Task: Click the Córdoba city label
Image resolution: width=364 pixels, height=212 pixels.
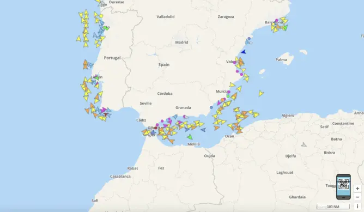Action: (165, 94)
